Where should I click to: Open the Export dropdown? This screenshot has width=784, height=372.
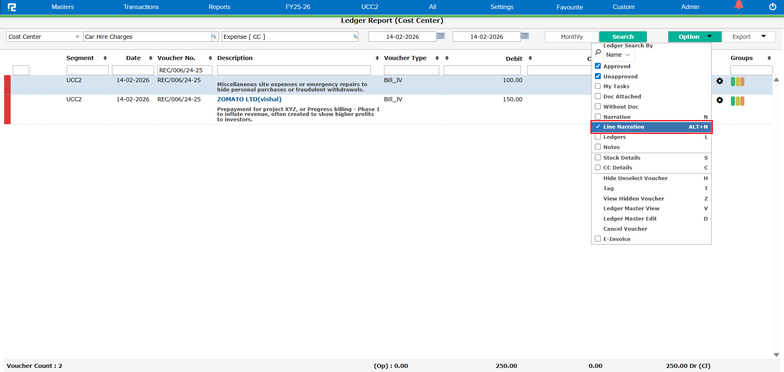click(748, 37)
